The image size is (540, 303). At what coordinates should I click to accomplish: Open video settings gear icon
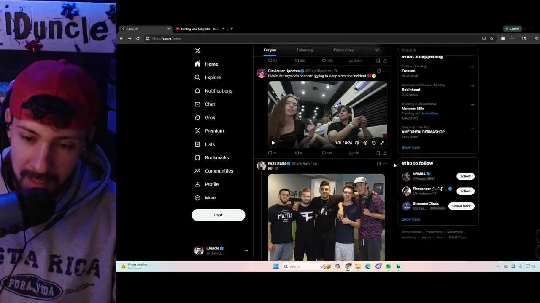coord(365,143)
